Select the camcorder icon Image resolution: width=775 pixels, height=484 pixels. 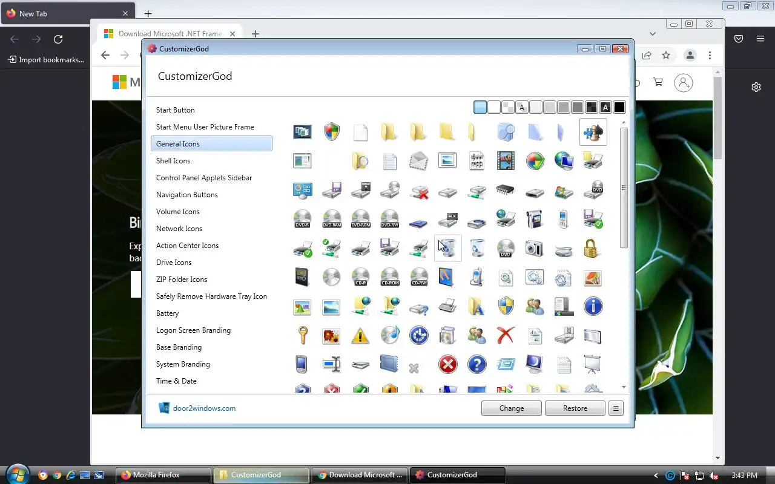point(535,219)
